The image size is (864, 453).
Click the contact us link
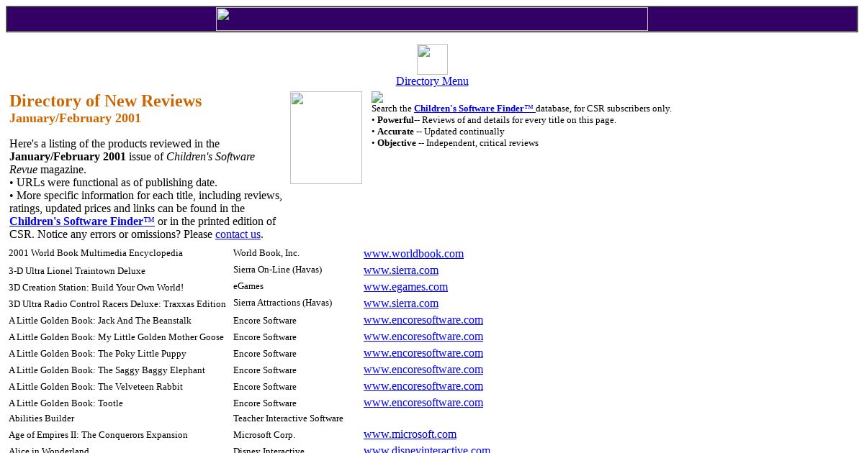(x=238, y=234)
